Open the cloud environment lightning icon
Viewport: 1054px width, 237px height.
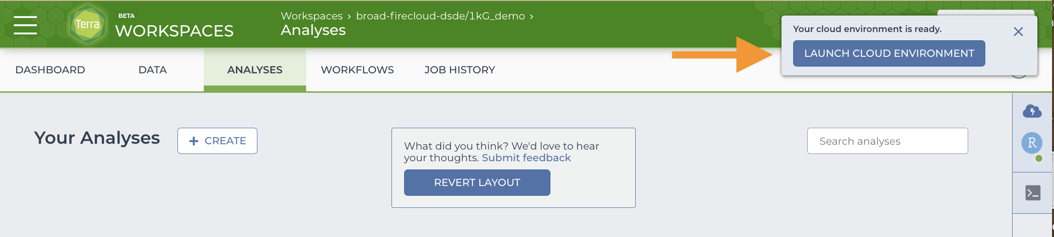[x=1032, y=111]
